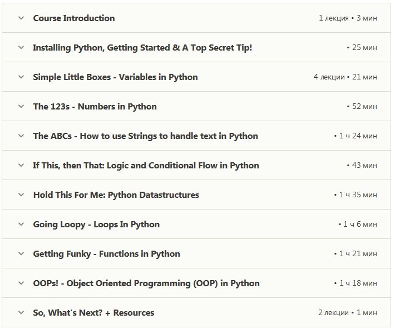Click The 123s - Numbers in Python title
The width and height of the screenshot is (395, 329).
[95, 107]
